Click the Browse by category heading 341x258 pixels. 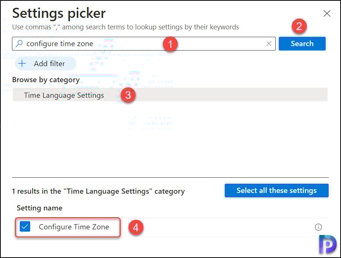(46, 80)
